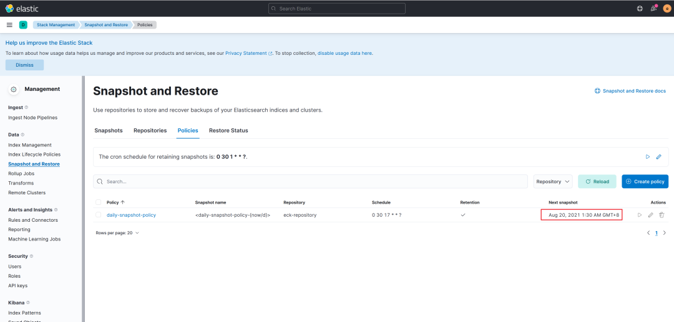Open Transforms

pyautogui.click(x=21, y=183)
